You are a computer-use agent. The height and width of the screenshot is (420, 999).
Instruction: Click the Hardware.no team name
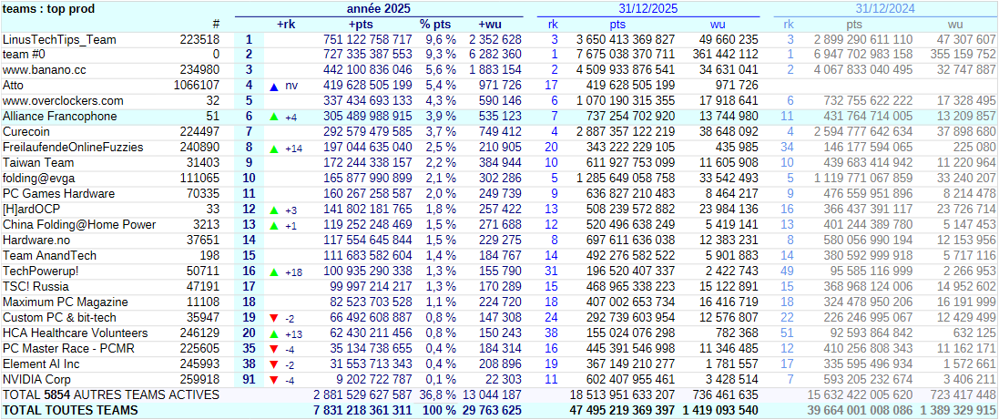(x=36, y=241)
